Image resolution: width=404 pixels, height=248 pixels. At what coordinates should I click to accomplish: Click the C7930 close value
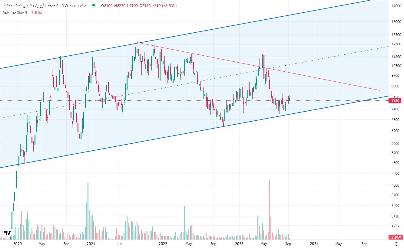(145, 5)
